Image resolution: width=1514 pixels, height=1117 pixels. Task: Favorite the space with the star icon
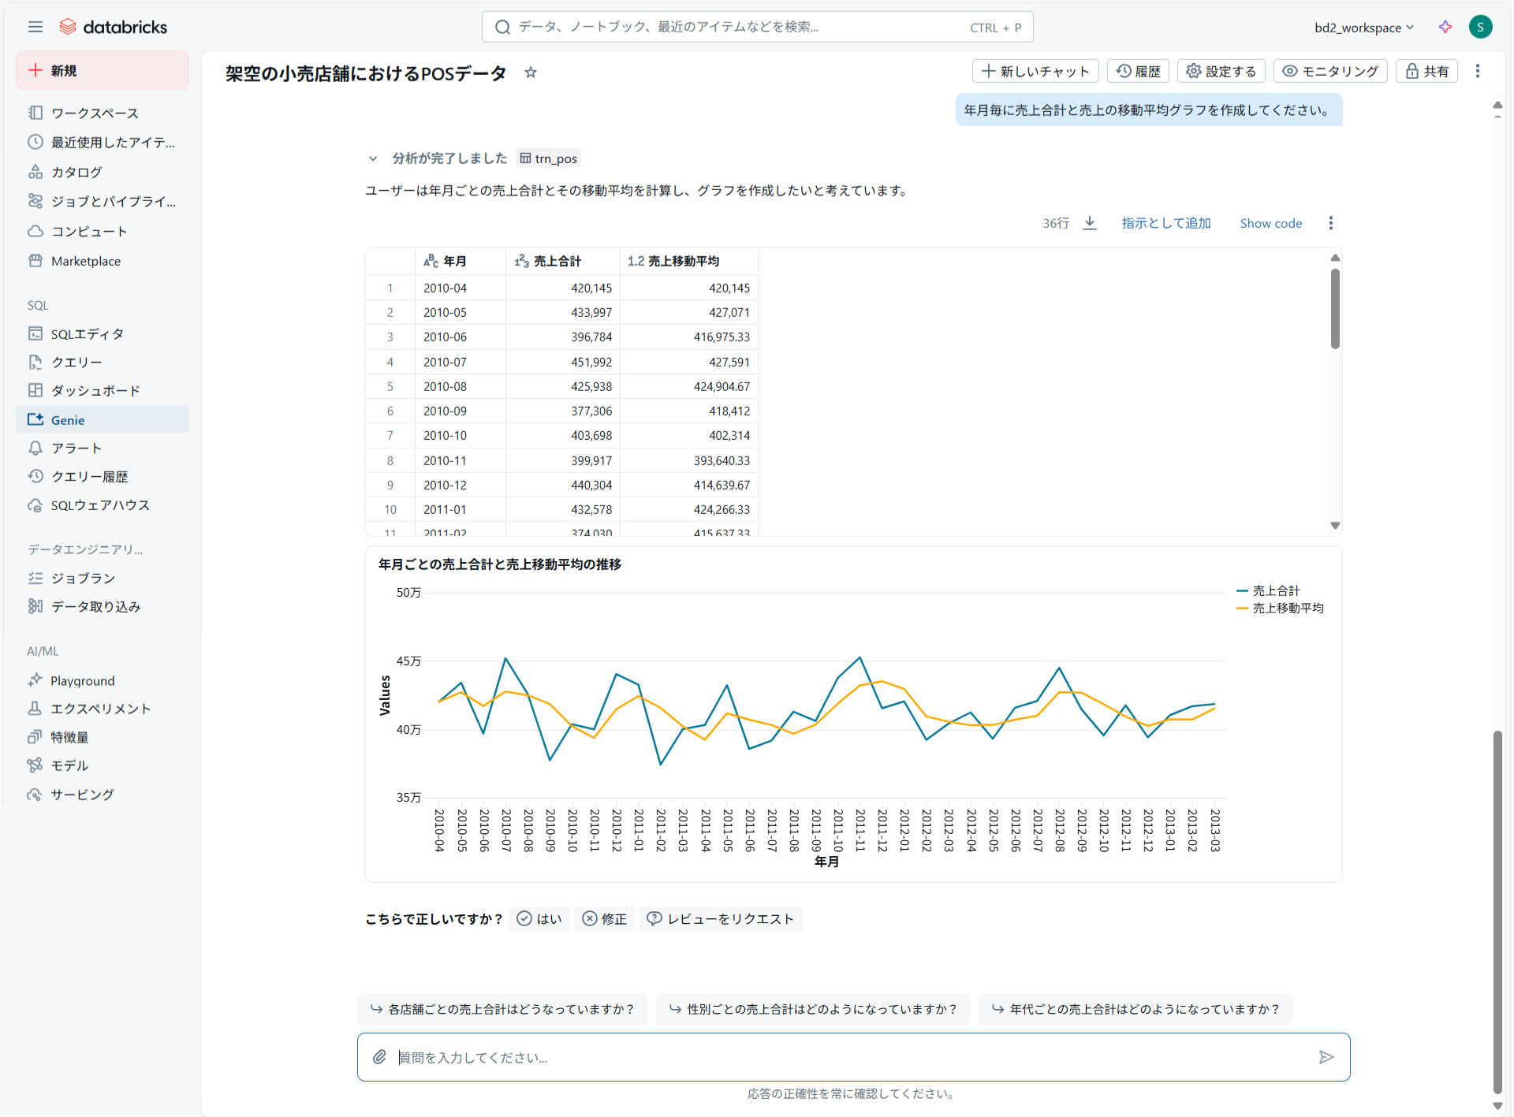(531, 73)
